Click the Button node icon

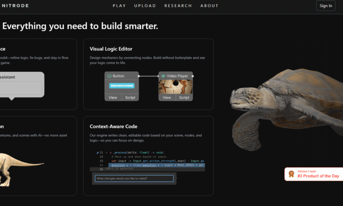click(109, 76)
